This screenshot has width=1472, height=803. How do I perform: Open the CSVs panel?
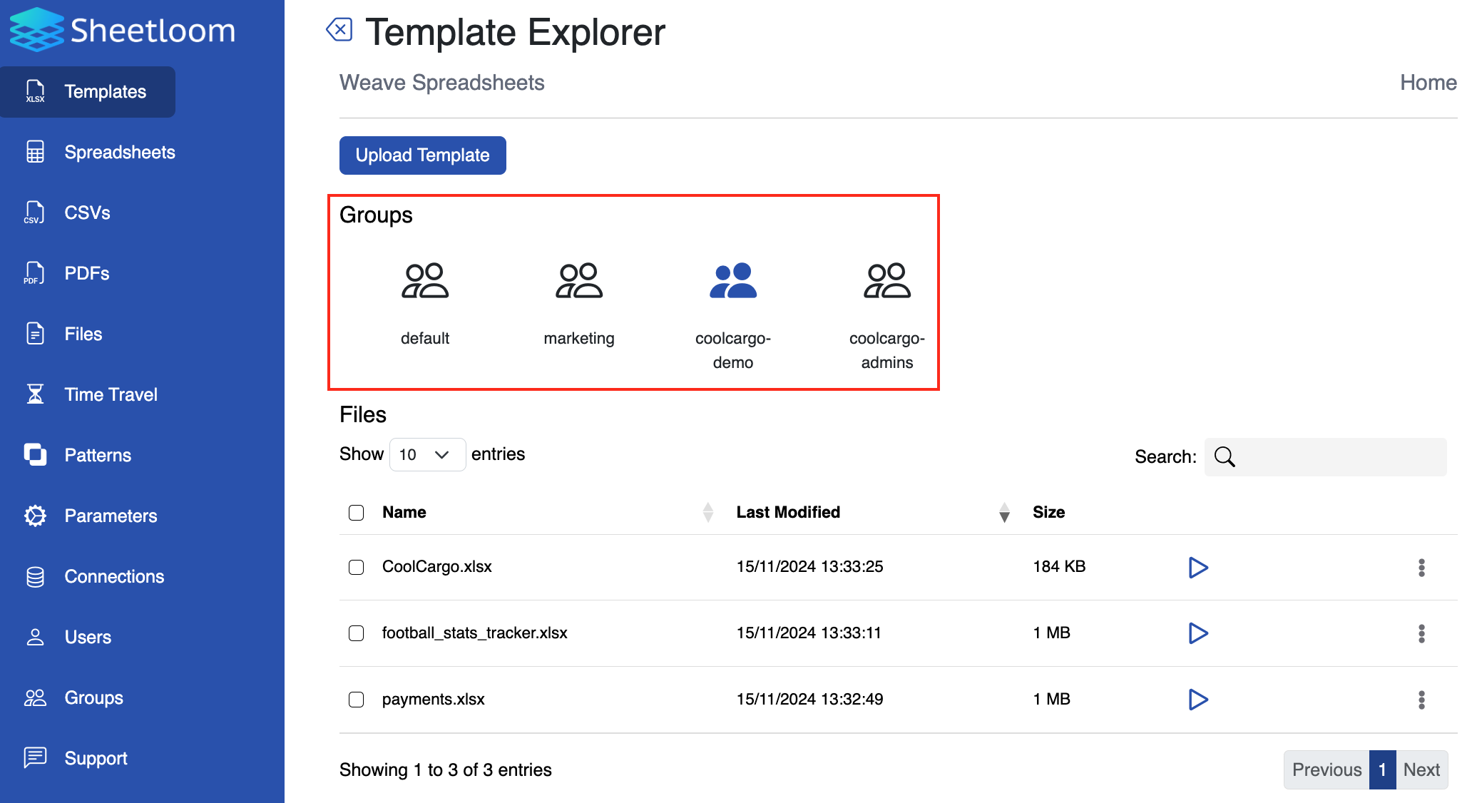(87, 212)
